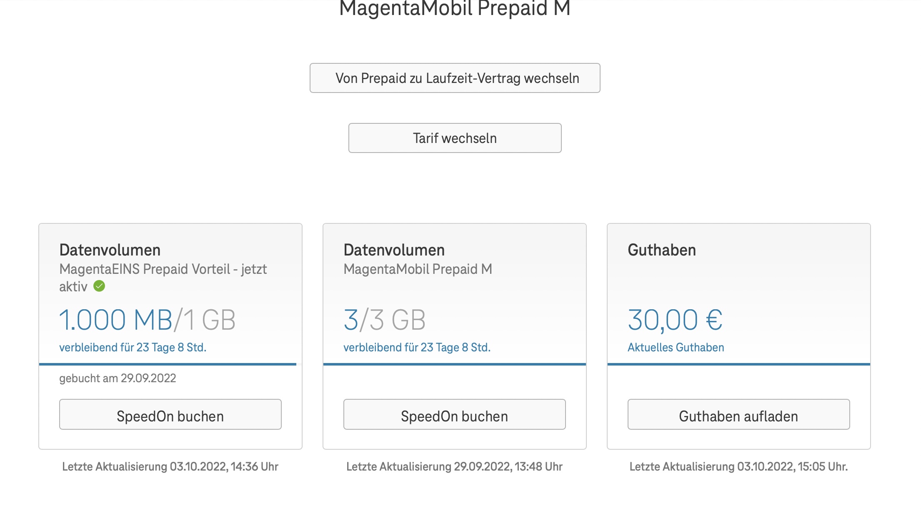This screenshot has width=921, height=531.
Task: Click remaining-time text under 1.000 MB/1 GB
Action: (133, 348)
